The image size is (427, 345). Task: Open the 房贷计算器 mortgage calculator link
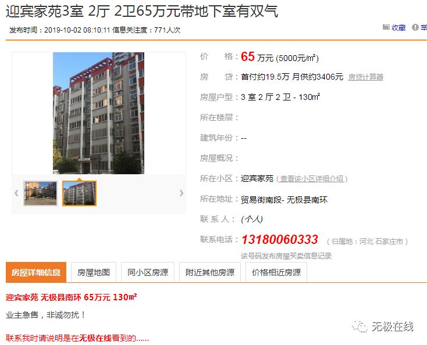point(365,77)
